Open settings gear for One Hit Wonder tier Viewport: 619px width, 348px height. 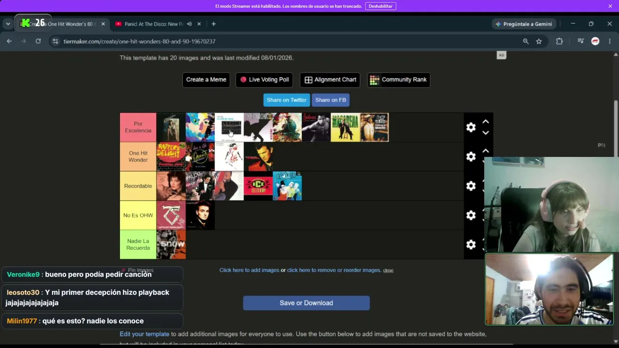point(471,157)
